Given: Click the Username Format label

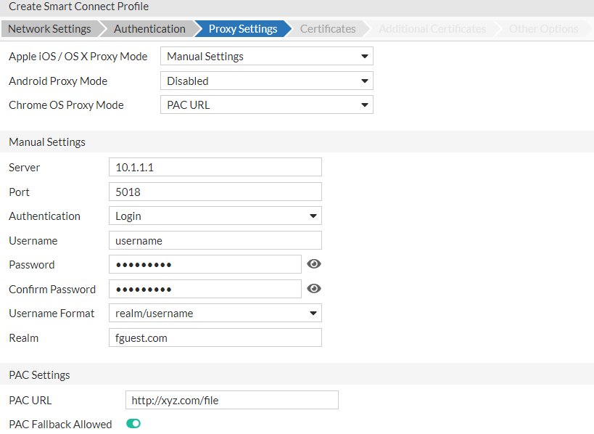Looking at the screenshot, I should tap(51, 313).
